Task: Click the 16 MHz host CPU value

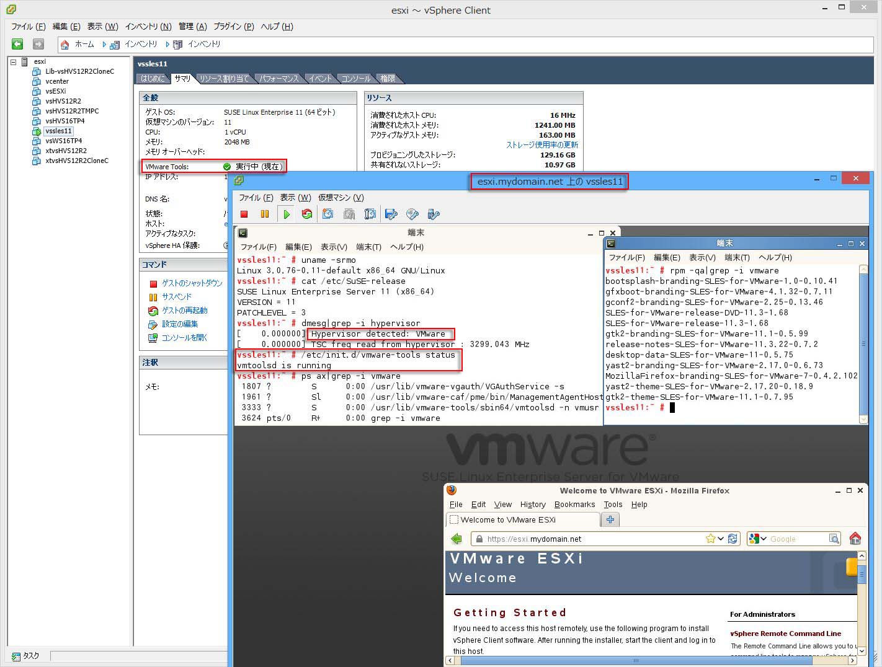Action: [x=563, y=115]
